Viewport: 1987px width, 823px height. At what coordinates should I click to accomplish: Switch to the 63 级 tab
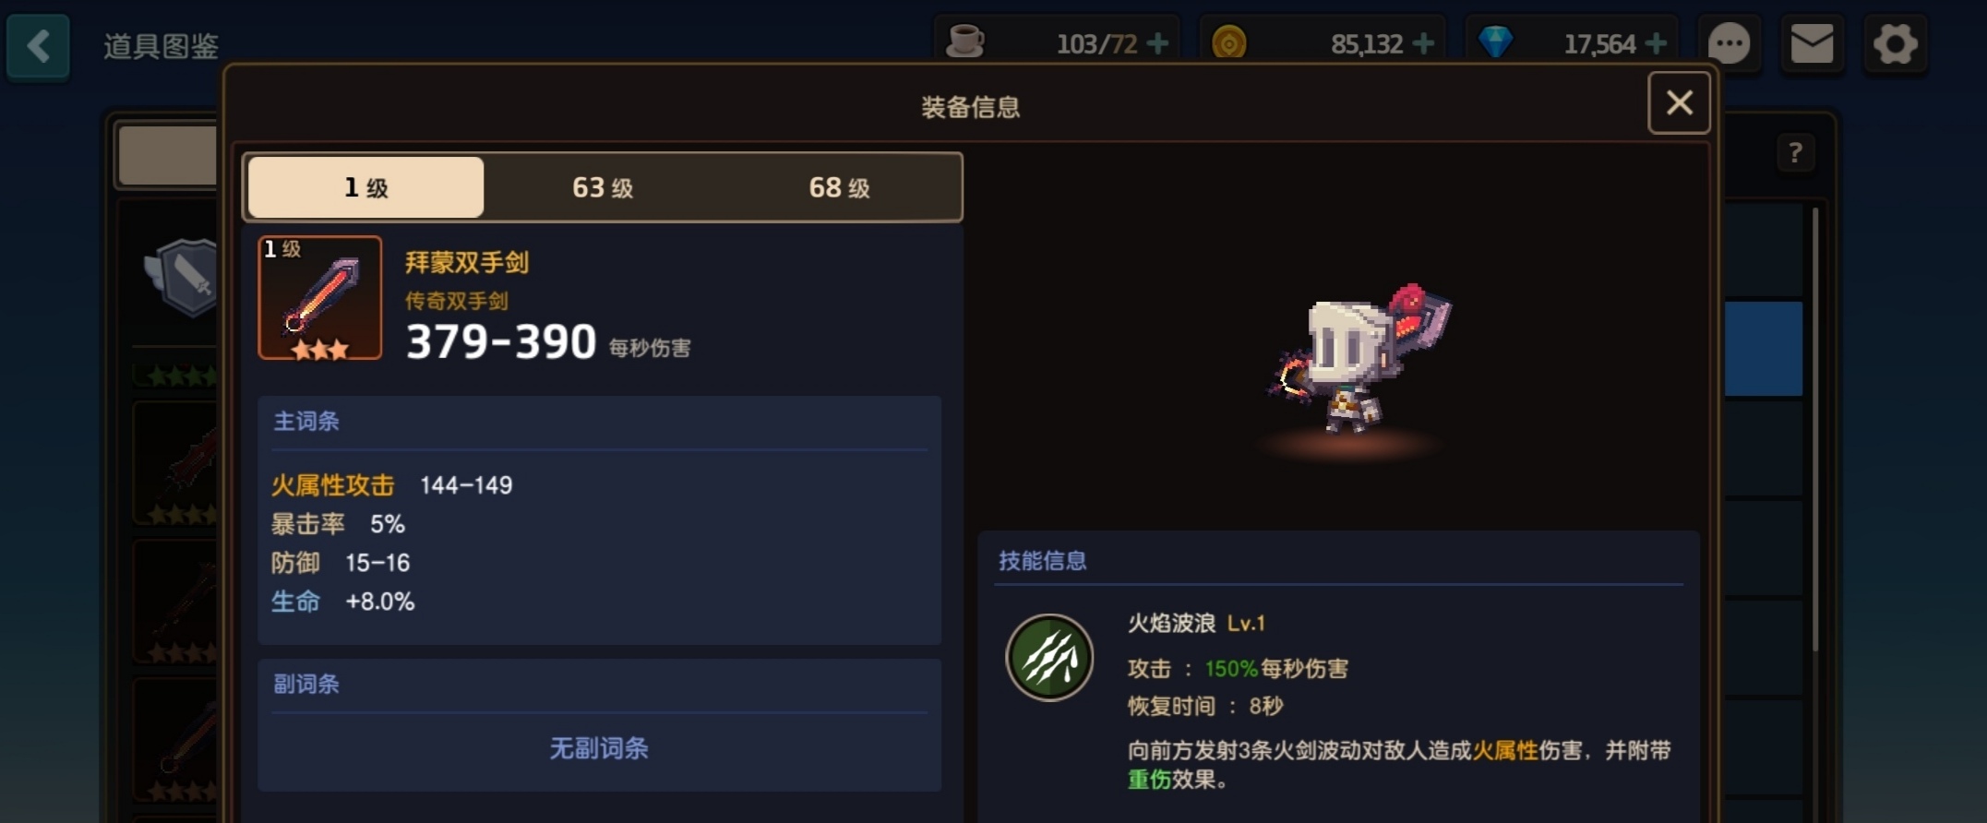(x=603, y=187)
